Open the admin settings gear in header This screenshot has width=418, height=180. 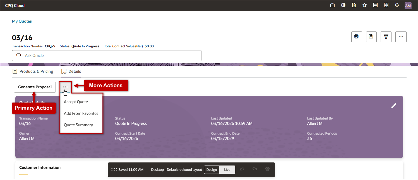[343, 5]
